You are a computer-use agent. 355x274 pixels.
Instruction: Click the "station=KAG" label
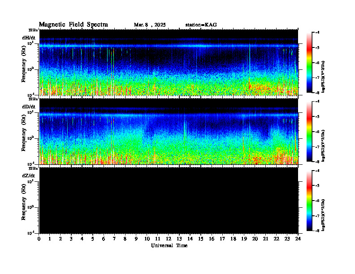[x=201, y=25]
